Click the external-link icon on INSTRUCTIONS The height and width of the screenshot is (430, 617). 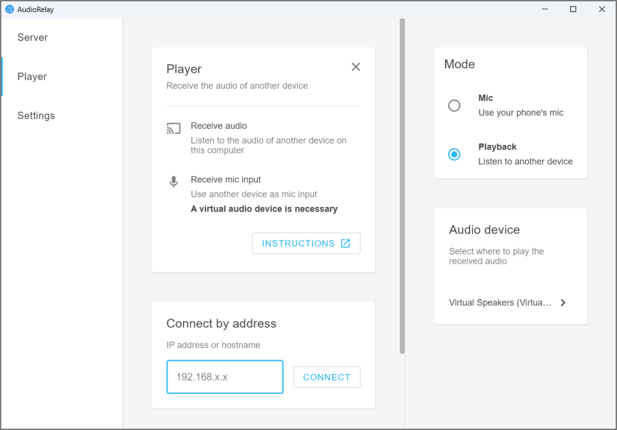point(345,243)
